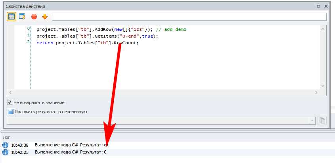Select the 18:42:23 log entry
Screen dimensions: 335x163
tap(167, 152)
